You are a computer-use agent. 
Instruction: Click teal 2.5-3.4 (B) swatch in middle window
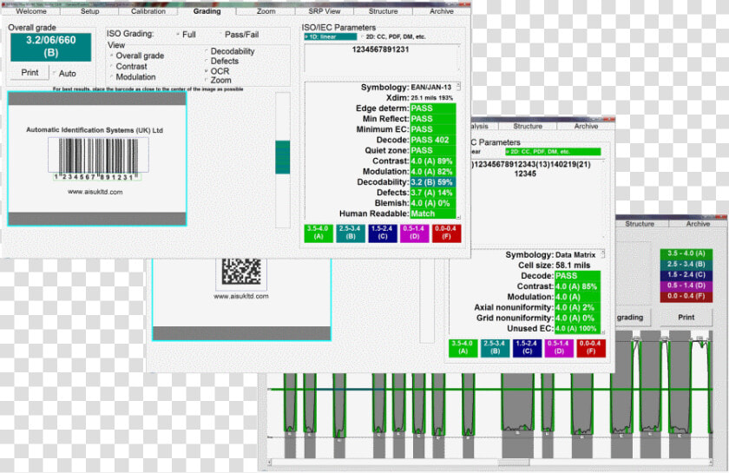[495, 348]
